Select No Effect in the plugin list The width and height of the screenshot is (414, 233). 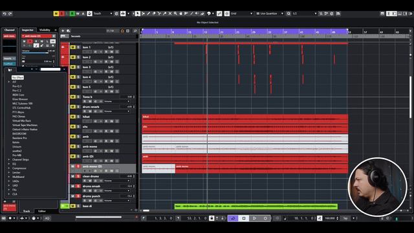point(17,78)
